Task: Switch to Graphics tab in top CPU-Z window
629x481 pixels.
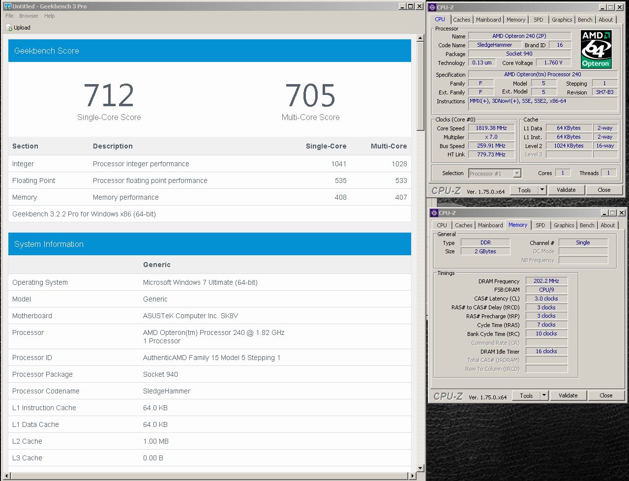Action: 562,20
